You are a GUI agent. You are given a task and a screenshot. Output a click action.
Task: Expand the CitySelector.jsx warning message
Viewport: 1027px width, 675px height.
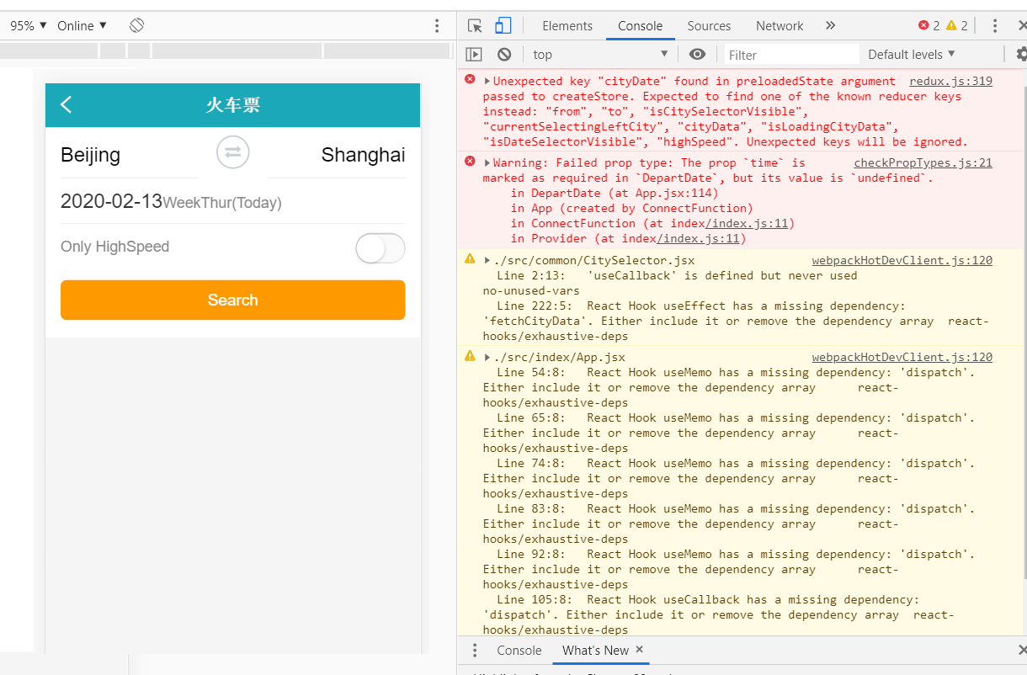(x=487, y=260)
